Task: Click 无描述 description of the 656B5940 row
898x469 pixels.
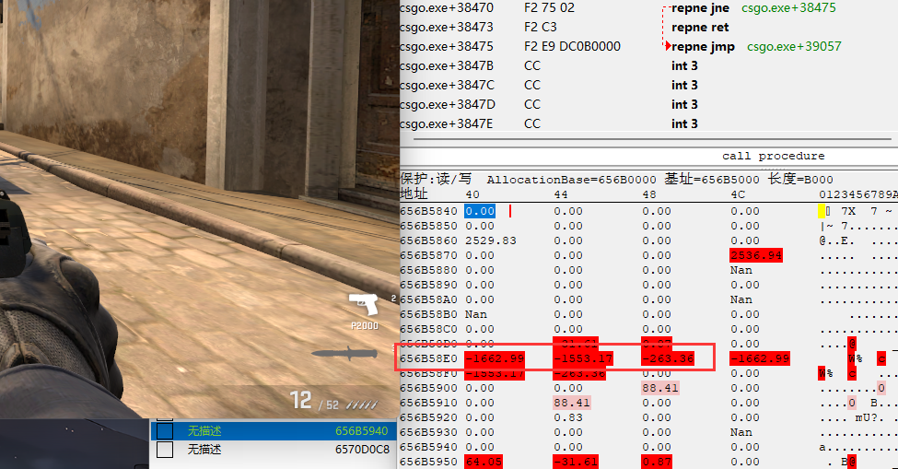Action: pyautogui.click(x=204, y=430)
